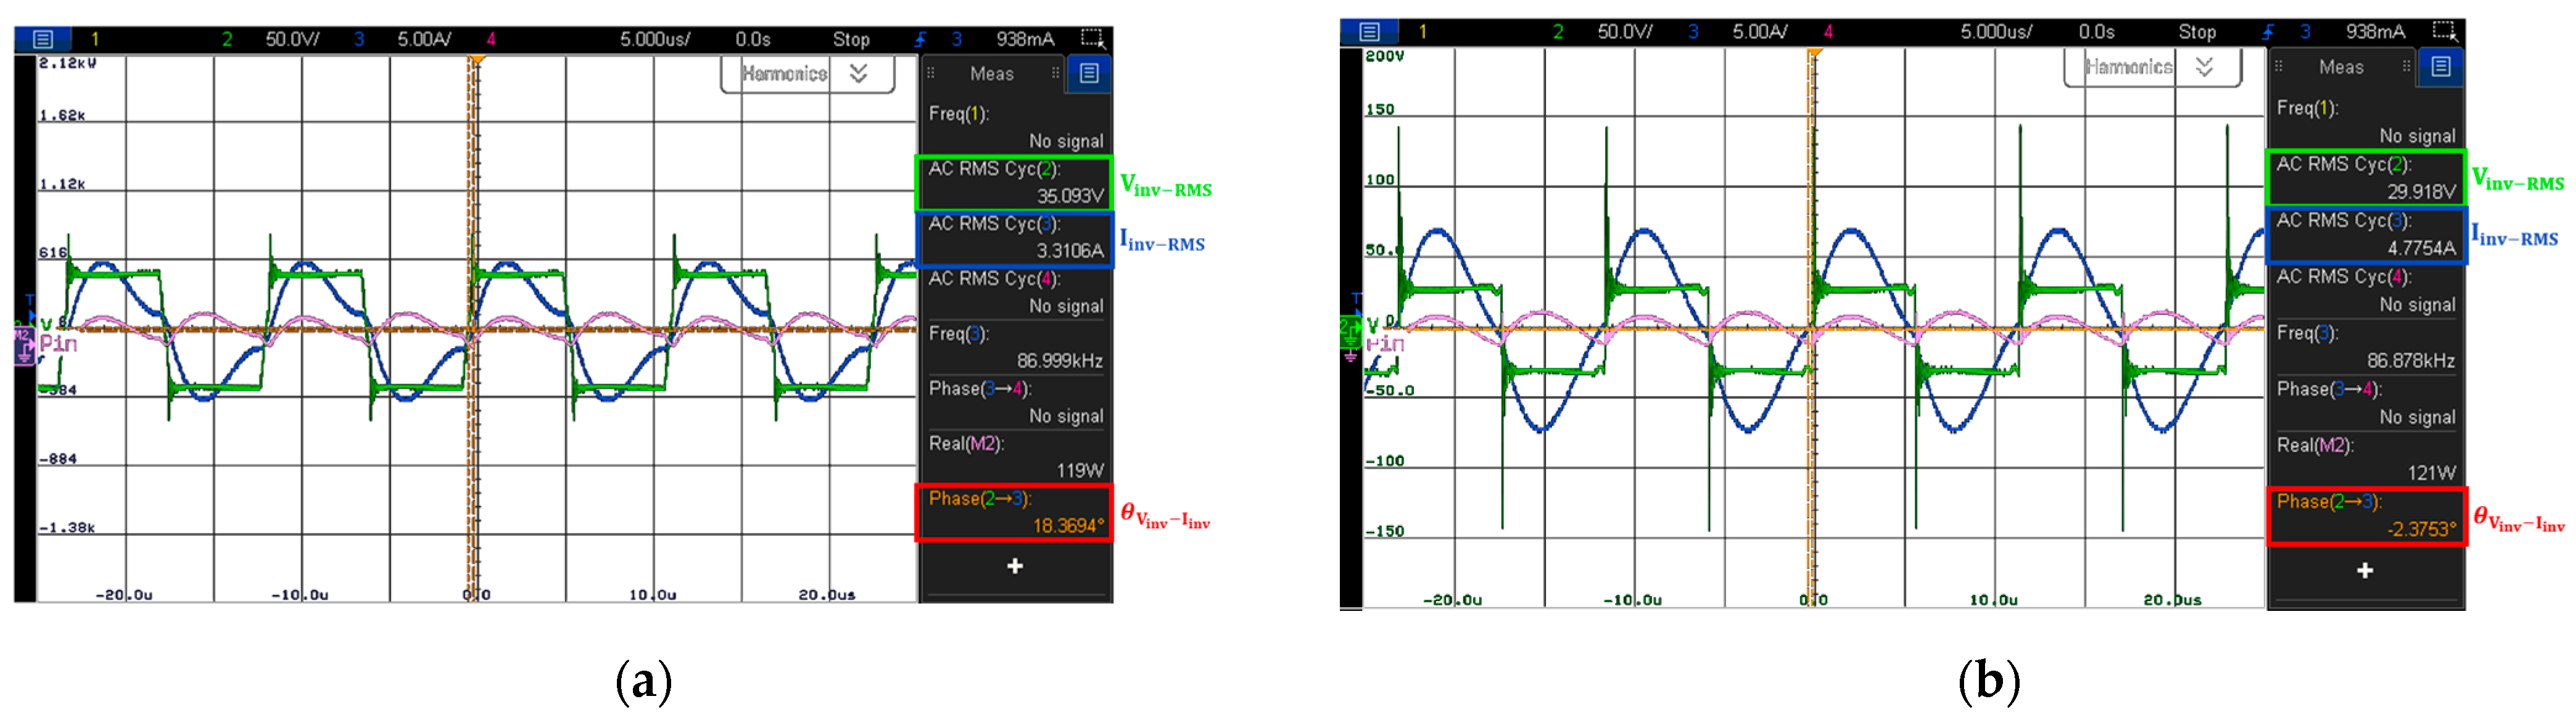The image size is (2576, 720).
Task: Open the main menu icon in screenshot (b)
Action: pyautogui.click(x=1370, y=31)
